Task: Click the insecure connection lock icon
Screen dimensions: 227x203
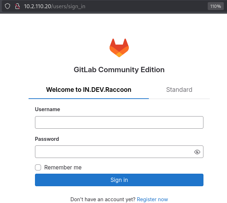Action: point(16,6)
